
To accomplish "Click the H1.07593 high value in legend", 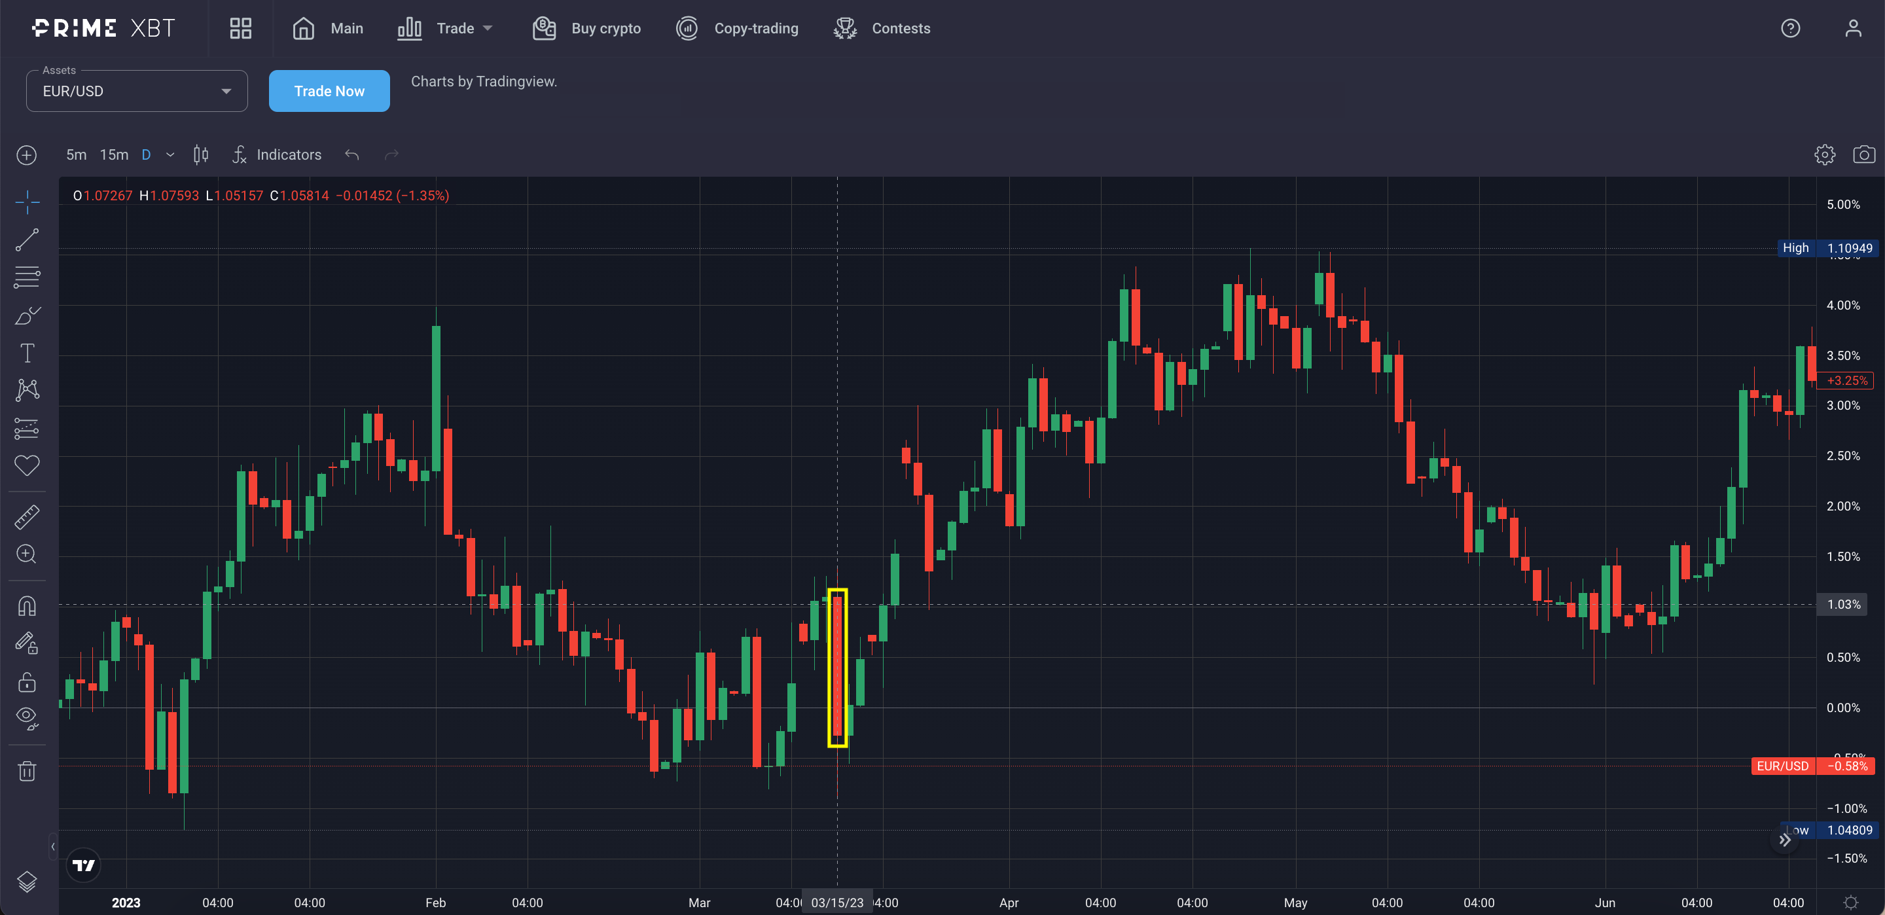I will [x=169, y=196].
